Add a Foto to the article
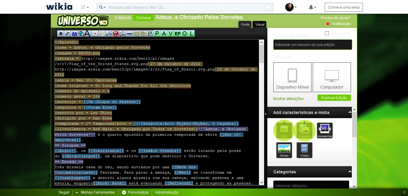Screen dimensions: 408x196 coord(284,130)
